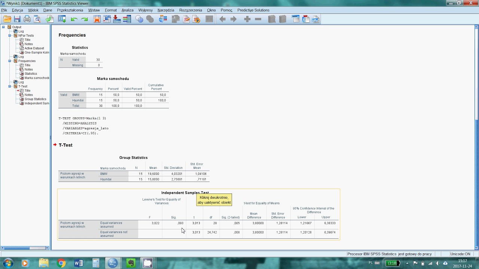This screenshot has width=479, height=269.
Task: Select Independent Sam item in the outline
Action: point(37,103)
